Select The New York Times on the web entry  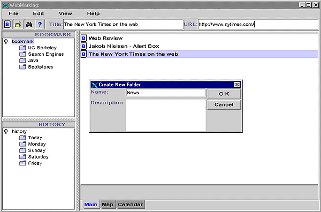point(199,54)
